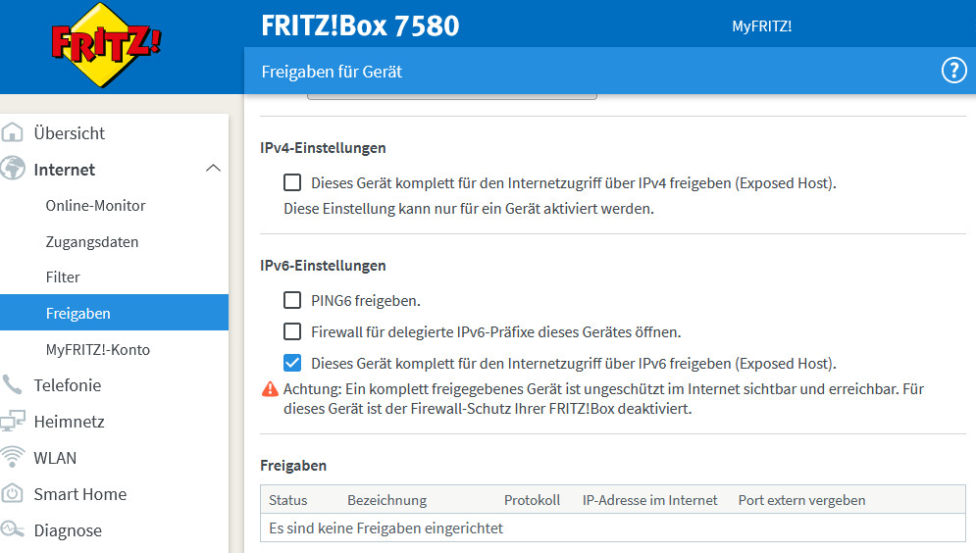Click the FRITZ! logo
The image size is (976, 553).
[x=106, y=45]
